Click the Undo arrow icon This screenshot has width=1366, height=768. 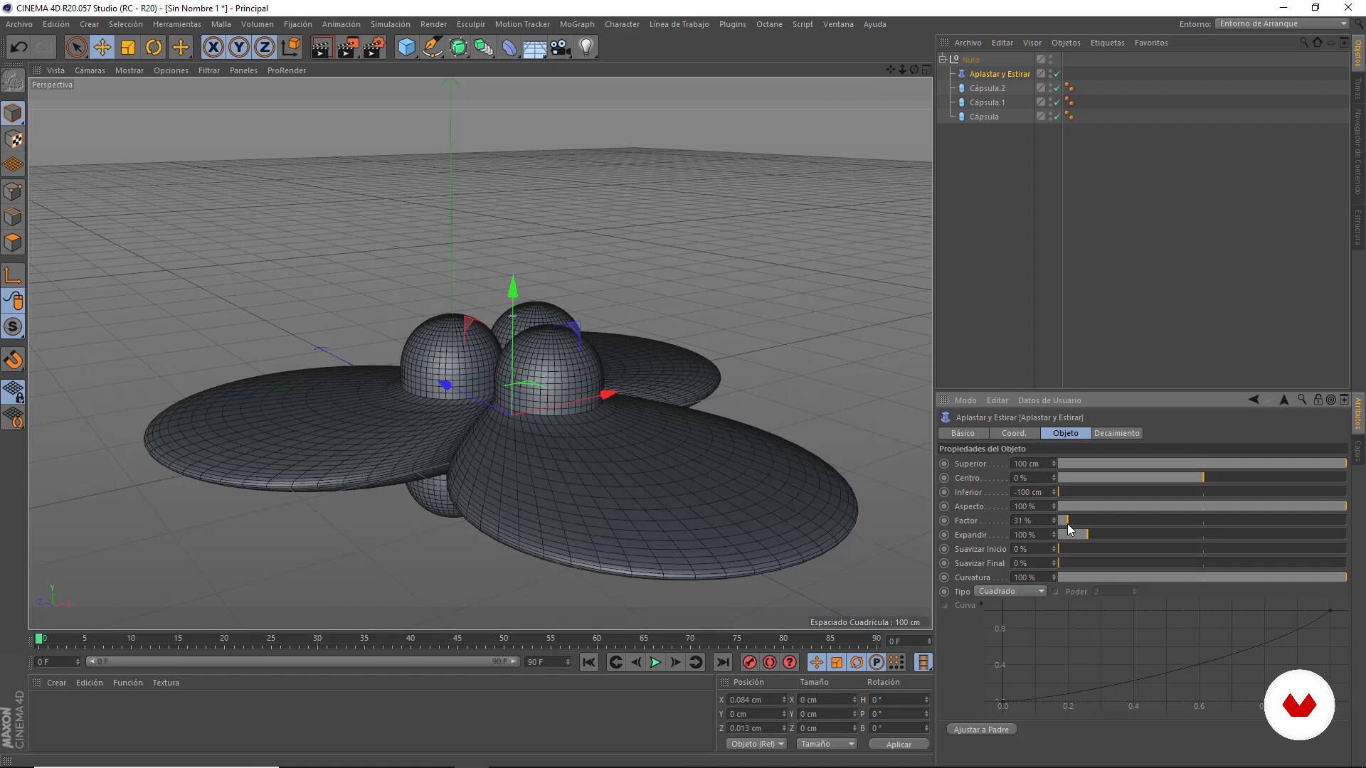click(19, 48)
